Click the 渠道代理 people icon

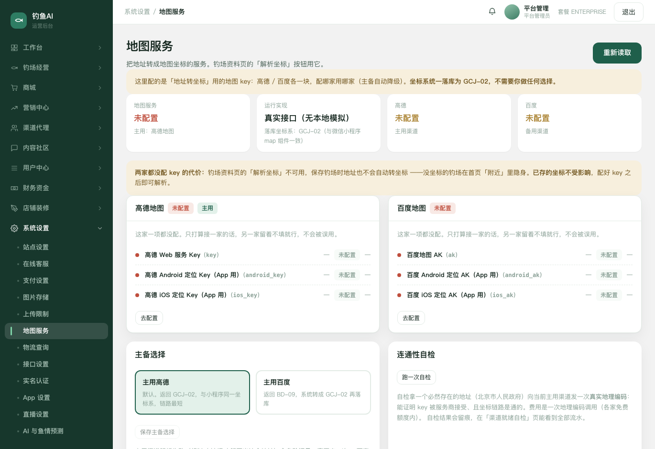[14, 128]
